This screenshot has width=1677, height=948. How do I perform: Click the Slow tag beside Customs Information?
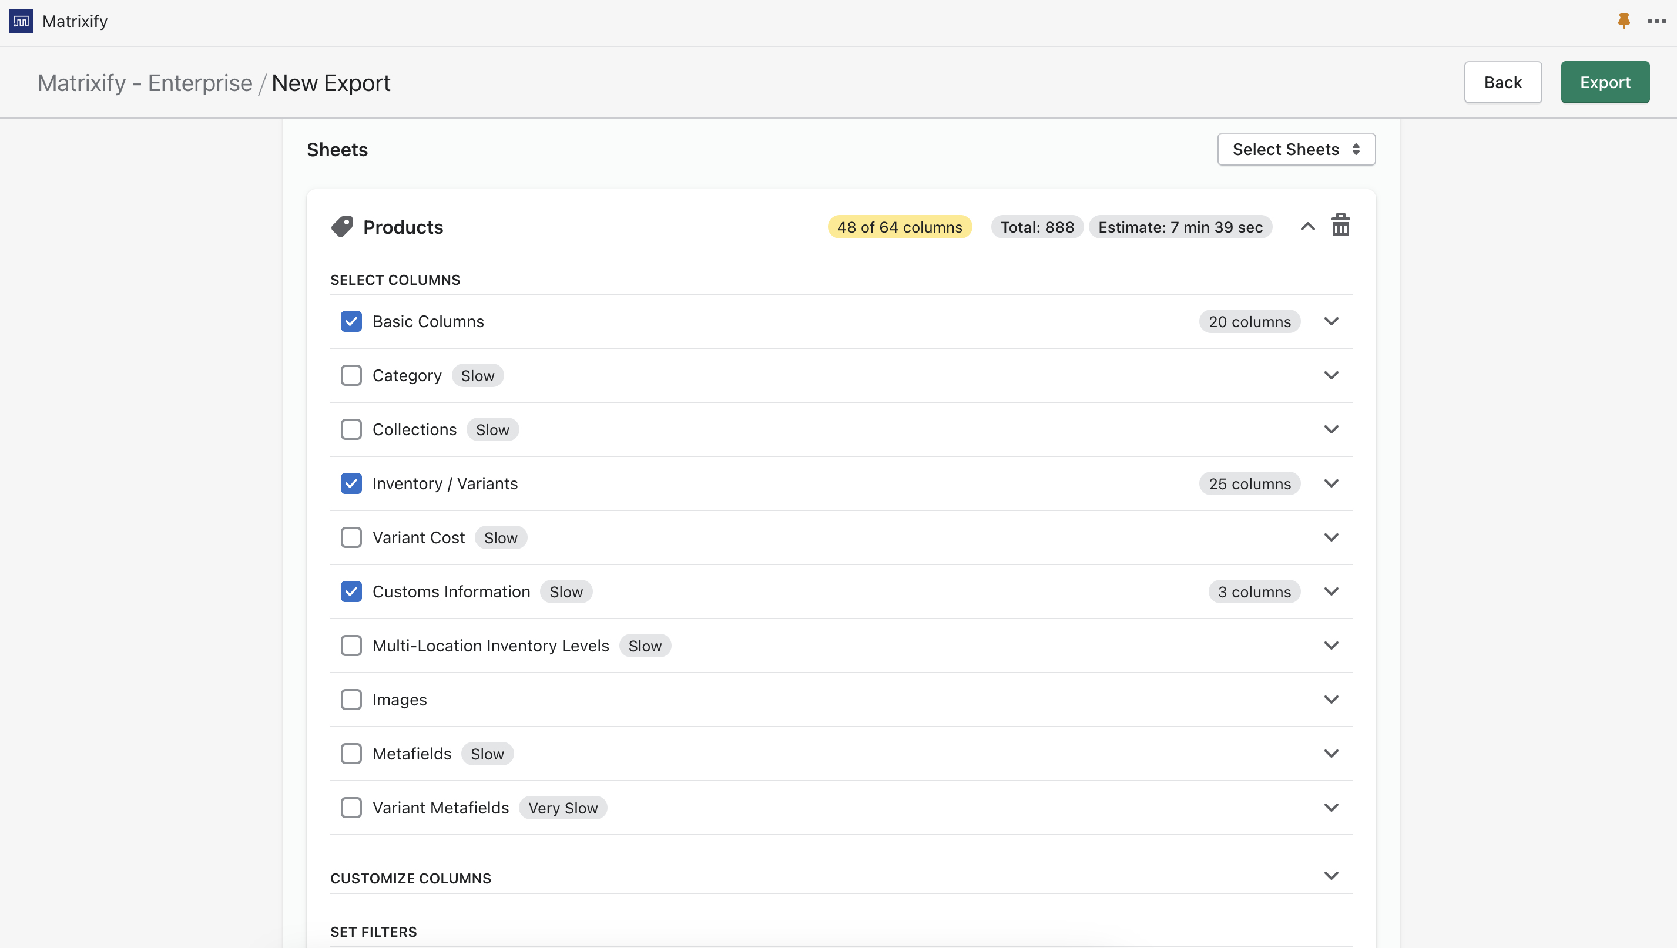[x=566, y=592]
